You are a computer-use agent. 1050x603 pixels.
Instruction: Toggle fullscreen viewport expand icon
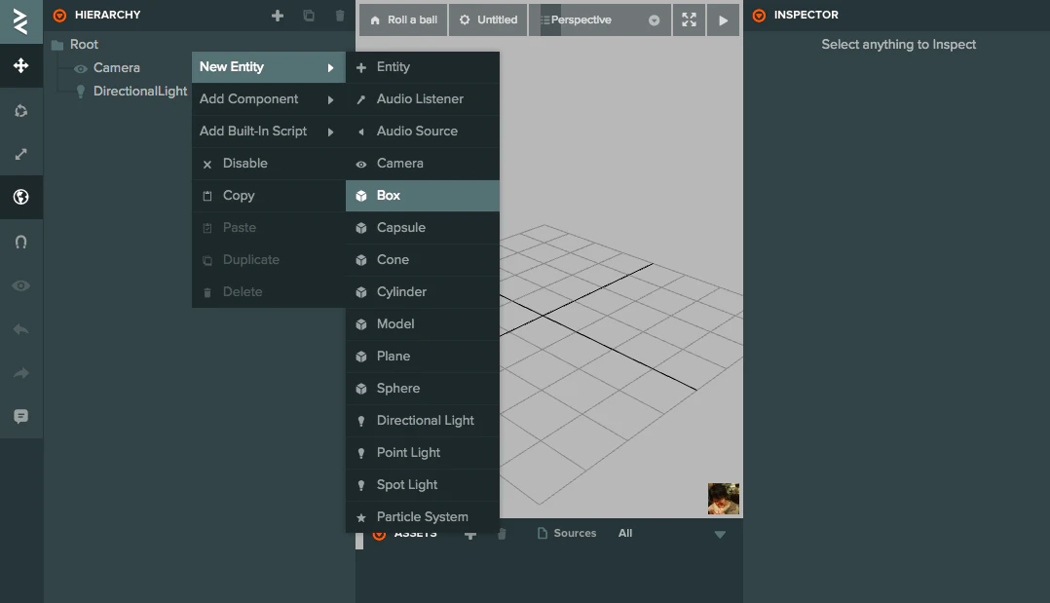click(x=689, y=20)
